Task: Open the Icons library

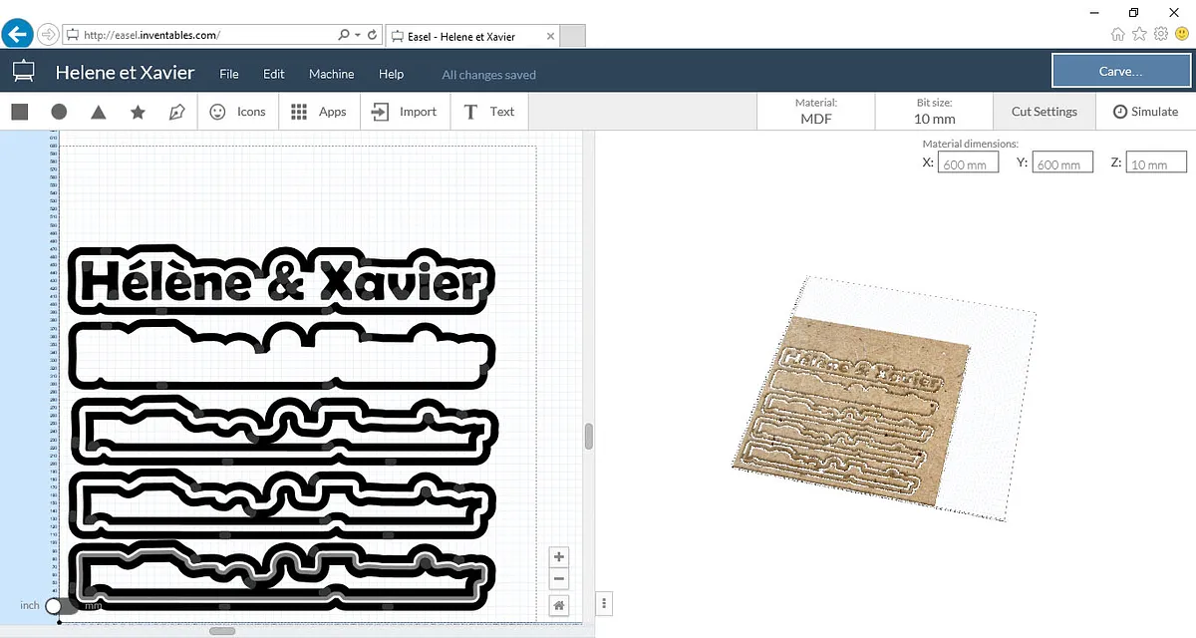Action: [x=237, y=112]
